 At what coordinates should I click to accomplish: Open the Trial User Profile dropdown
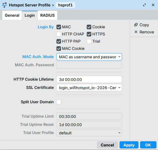tap(89, 133)
